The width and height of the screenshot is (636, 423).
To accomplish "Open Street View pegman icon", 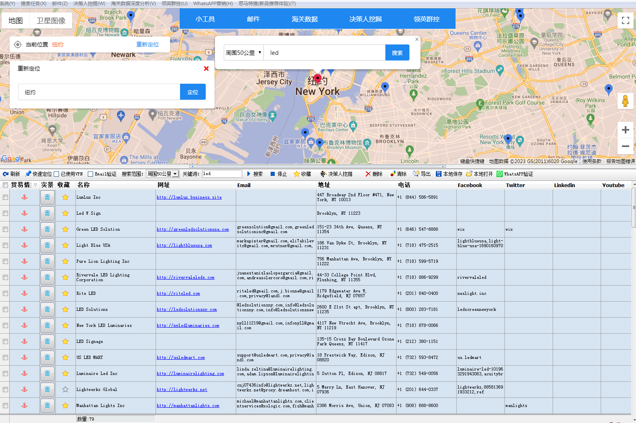I will click(x=625, y=101).
